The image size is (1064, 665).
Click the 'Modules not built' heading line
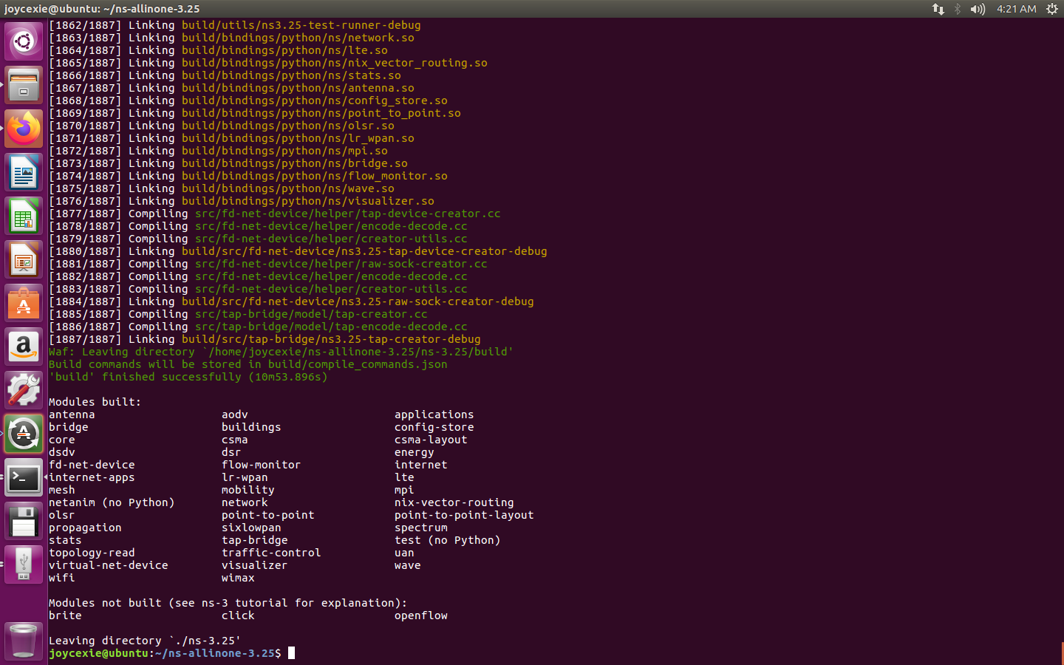click(x=228, y=603)
